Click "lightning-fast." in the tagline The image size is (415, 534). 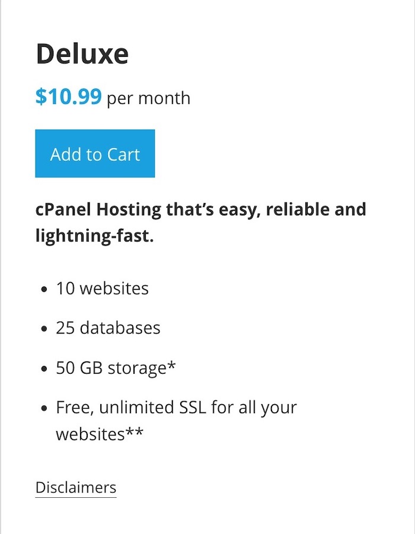coord(95,236)
